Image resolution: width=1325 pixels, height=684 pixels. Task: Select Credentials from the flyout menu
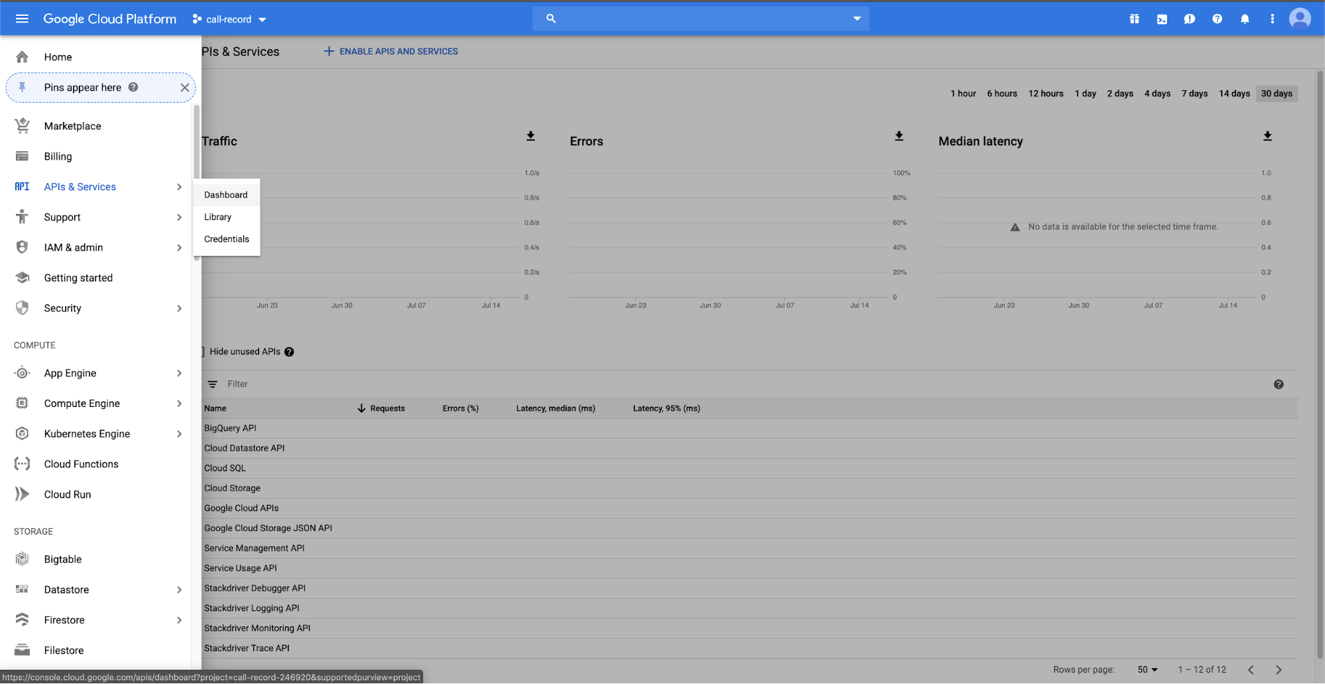click(226, 239)
